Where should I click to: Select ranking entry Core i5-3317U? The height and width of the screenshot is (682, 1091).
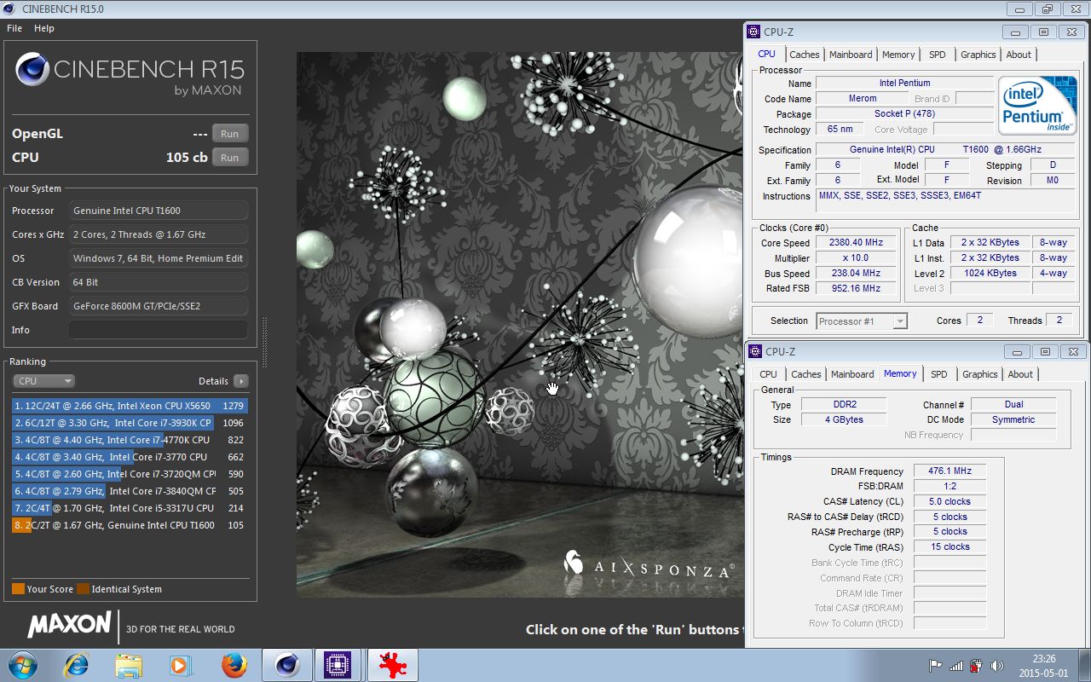130,508
